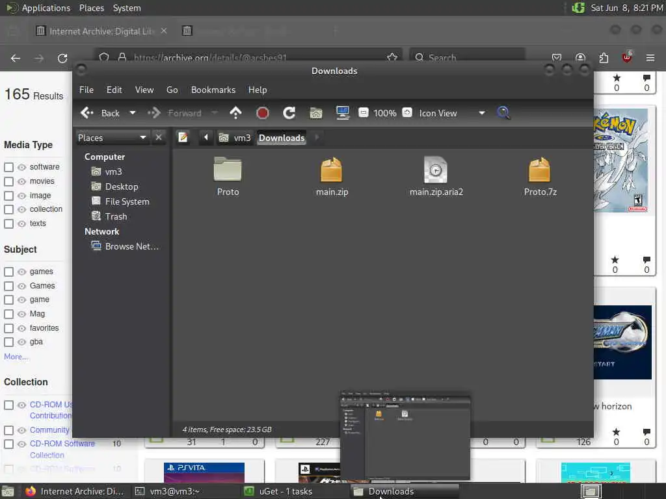Select the main.zip archive file
The width and height of the screenshot is (666, 499).
(x=332, y=177)
